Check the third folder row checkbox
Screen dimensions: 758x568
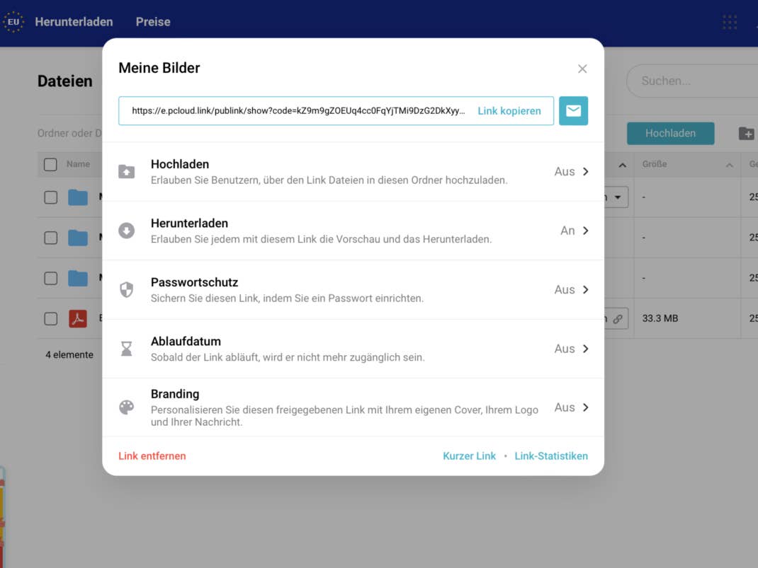pos(51,279)
